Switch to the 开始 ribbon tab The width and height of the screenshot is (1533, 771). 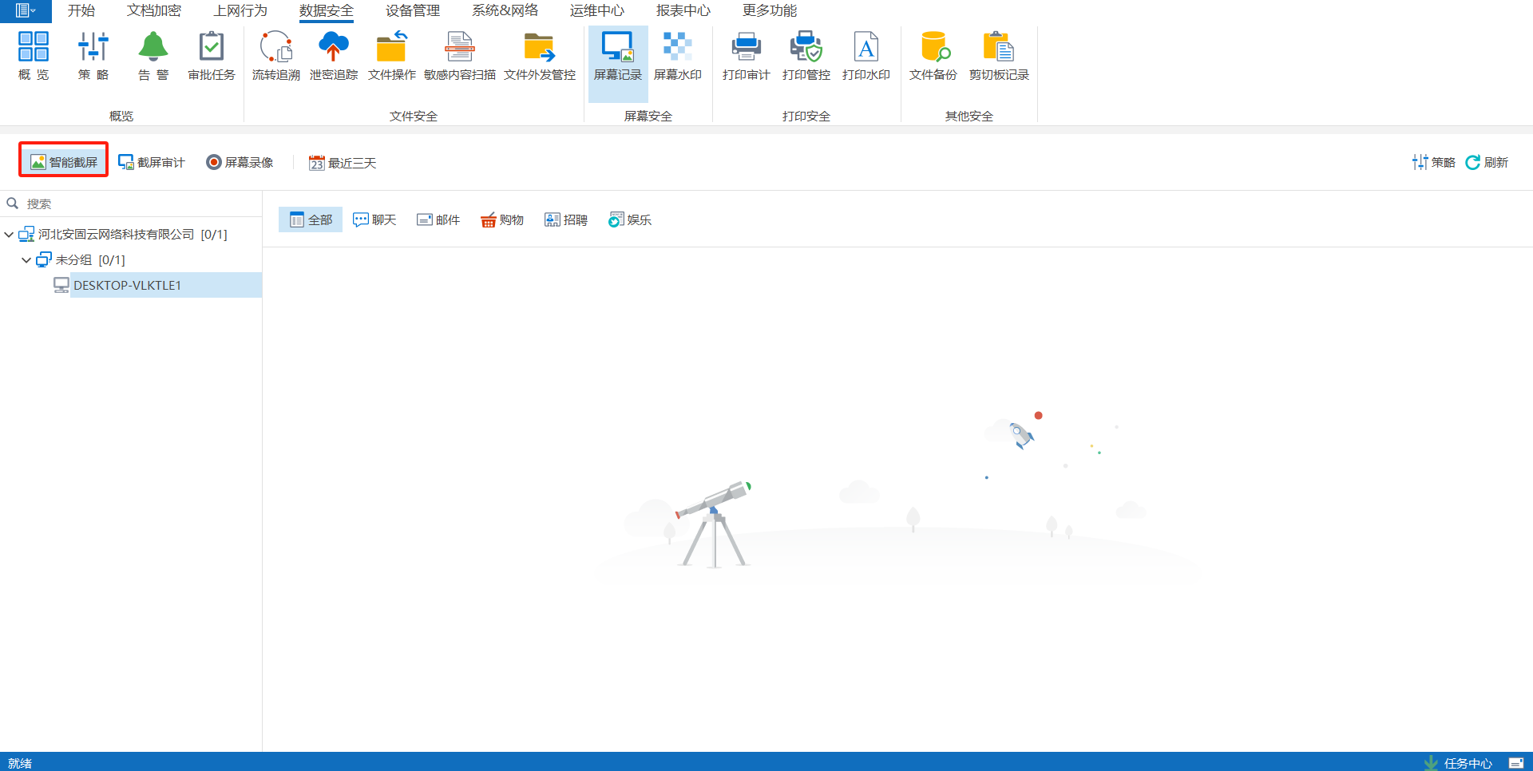[x=81, y=10]
